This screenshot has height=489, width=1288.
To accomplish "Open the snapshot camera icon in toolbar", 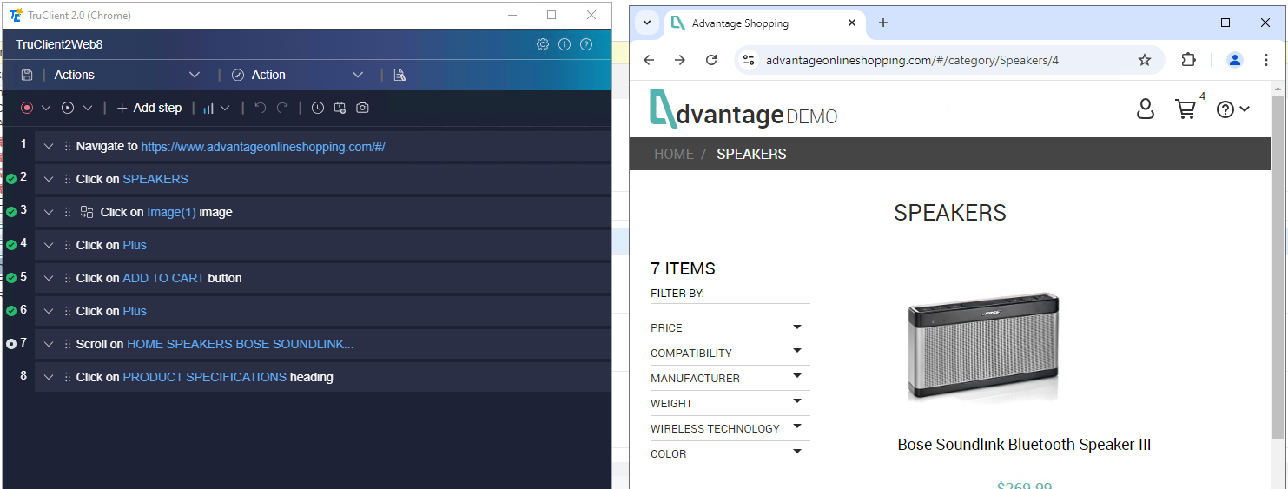I will 363,108.
